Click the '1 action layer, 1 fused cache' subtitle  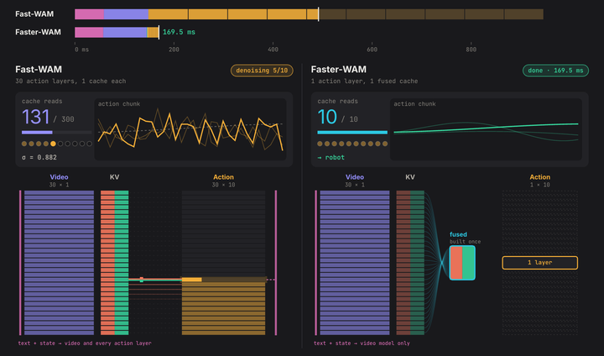[x=364, y=81]
